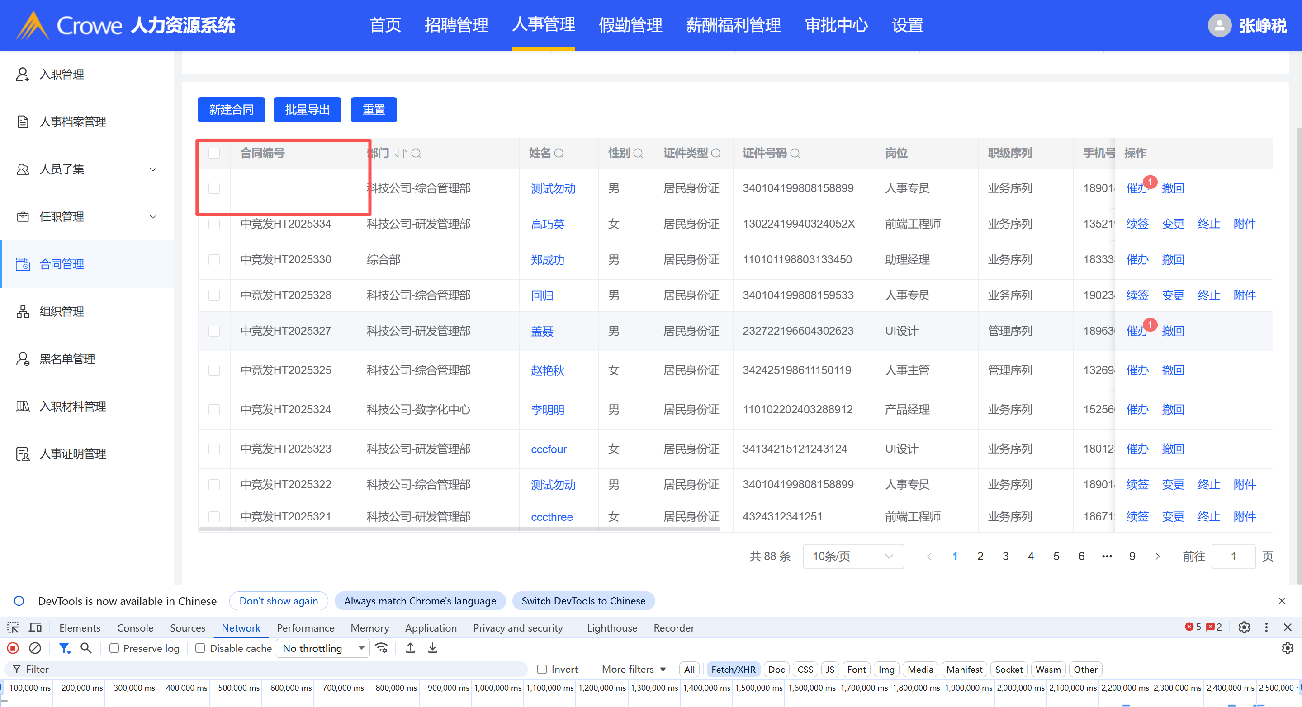1302x707 pixels.
Task: Click the page jump input field
Action: (x=1233, y=556)
